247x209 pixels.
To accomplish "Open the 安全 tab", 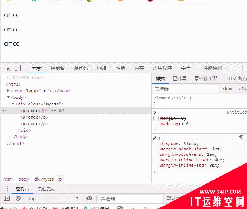I will pyautogui.click(x=186, y=68).
